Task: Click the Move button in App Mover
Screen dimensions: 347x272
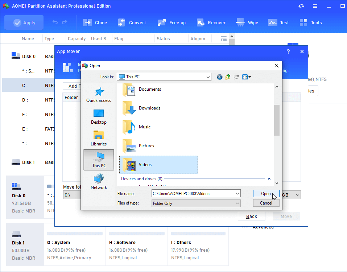Action: pos(286,216)
